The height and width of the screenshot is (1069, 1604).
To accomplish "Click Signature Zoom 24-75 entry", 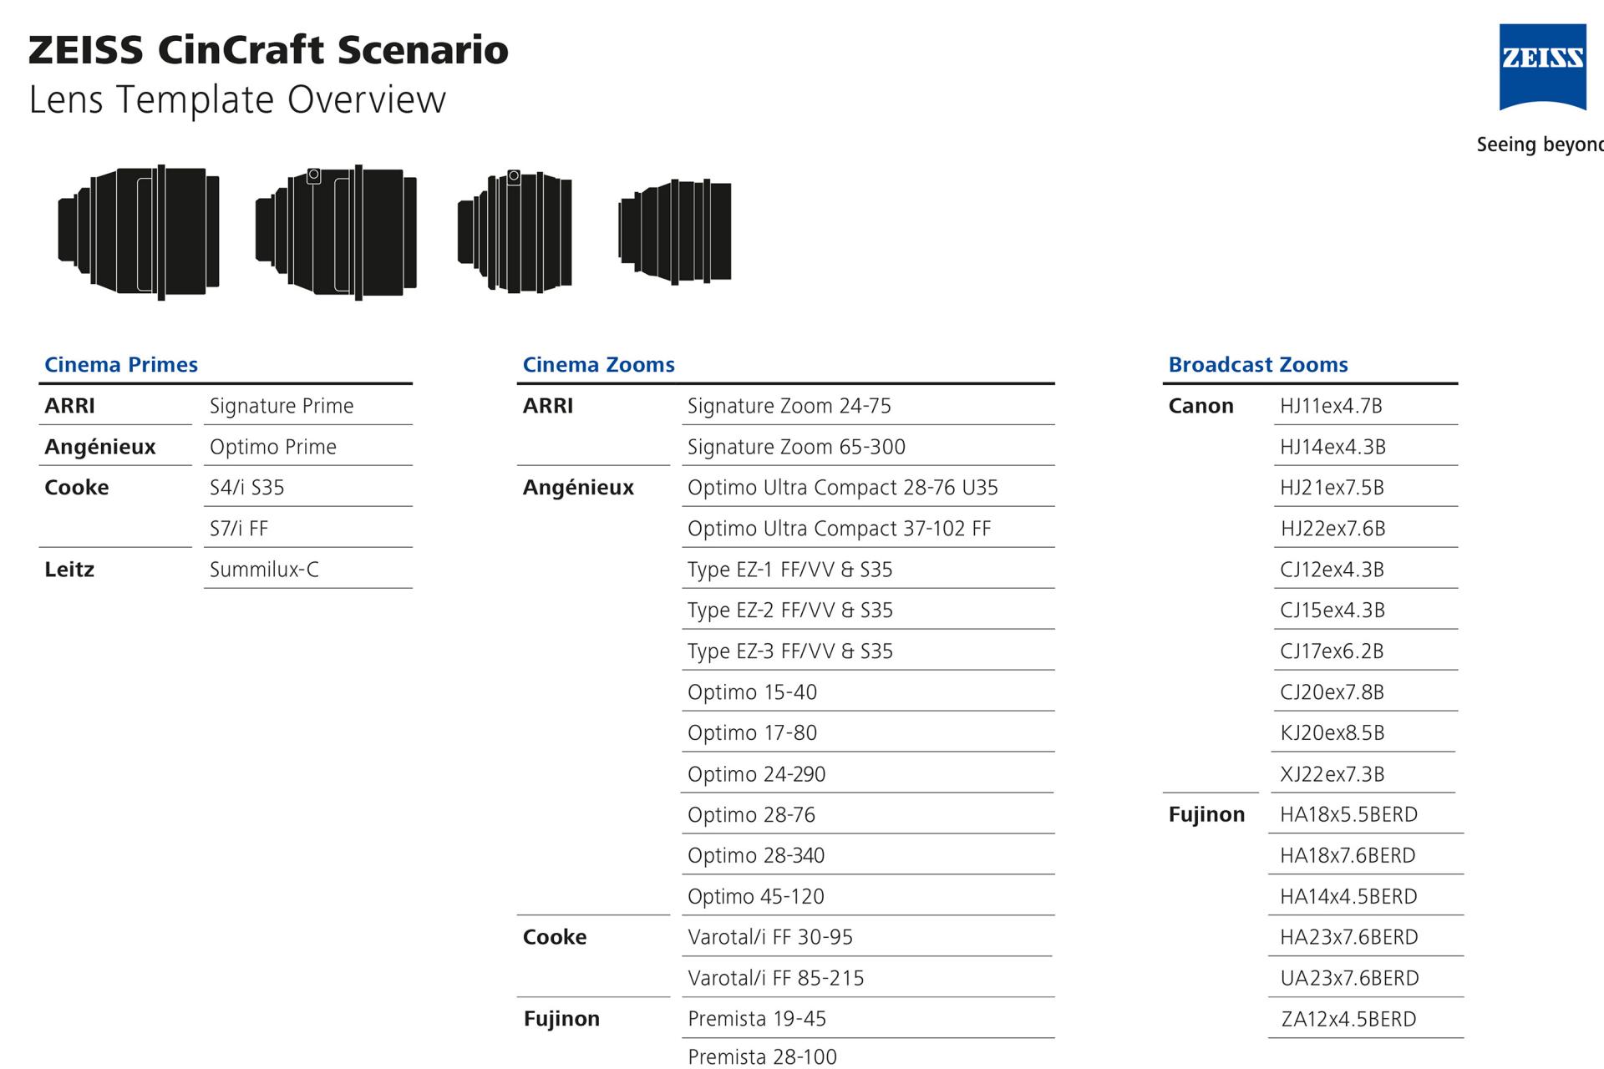I will (789, 407).
